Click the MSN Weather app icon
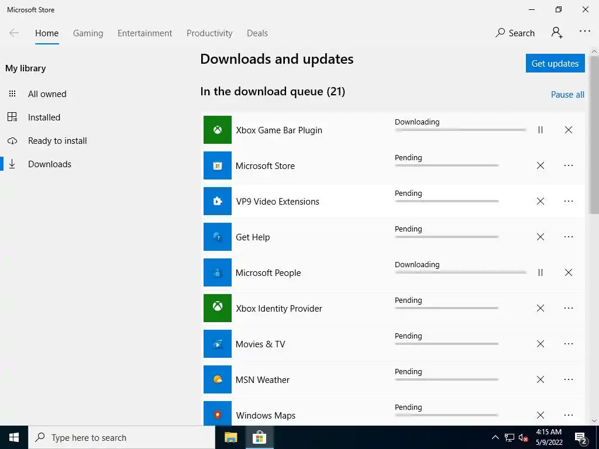This screenshot has width=599, height=449. coord(218,379)
